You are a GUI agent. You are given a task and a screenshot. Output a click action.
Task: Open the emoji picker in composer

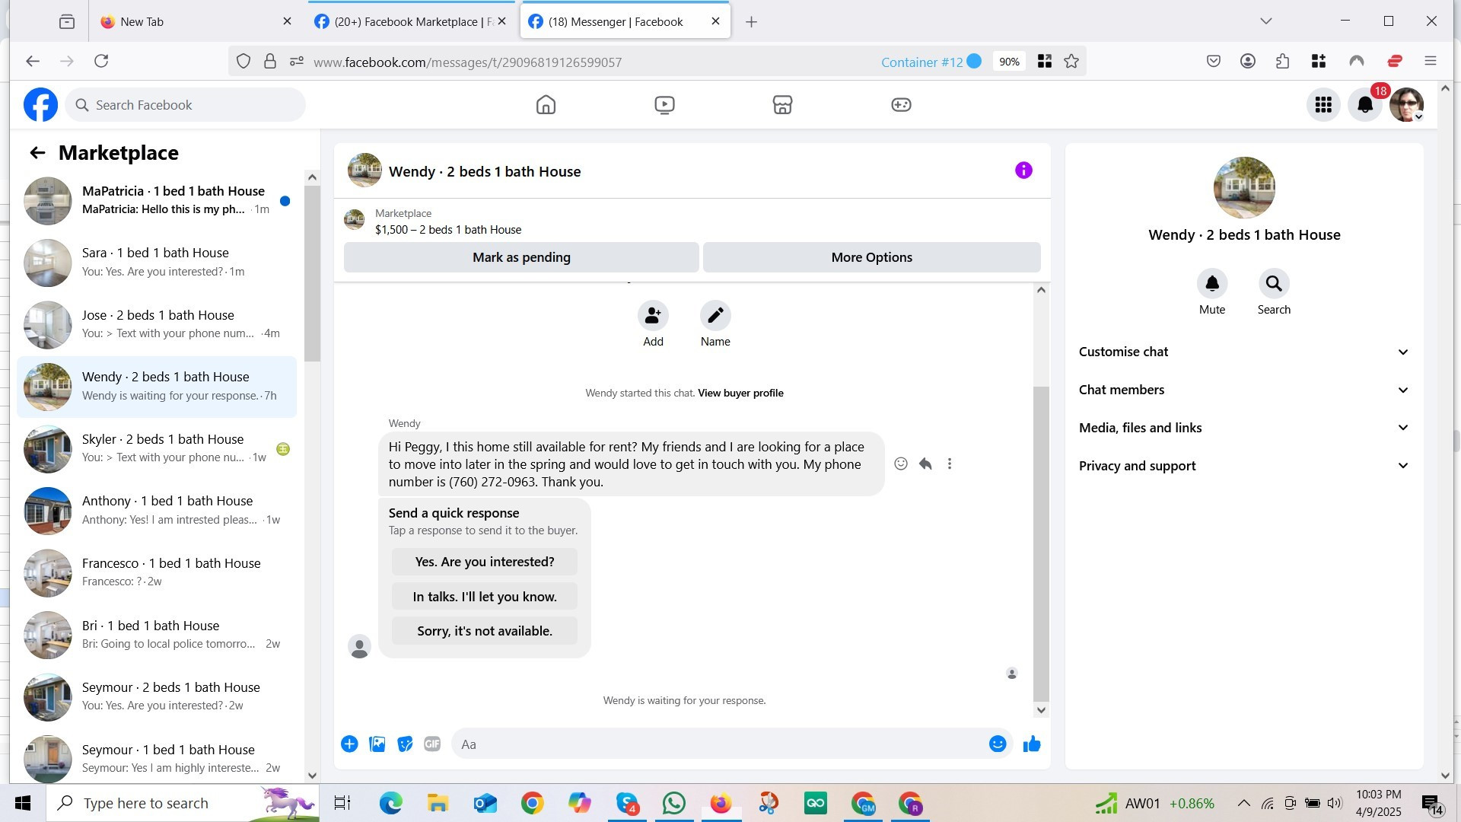tap(998, 744)
